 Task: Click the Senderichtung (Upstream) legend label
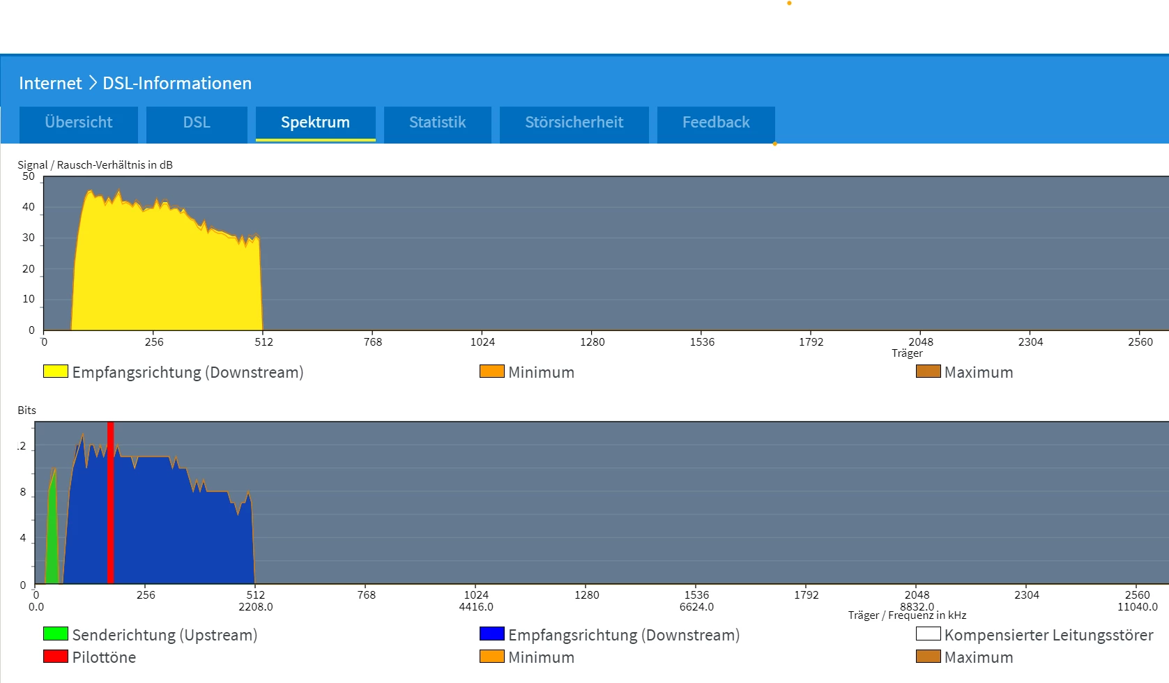pyautogui.click(x=165, y=635)
